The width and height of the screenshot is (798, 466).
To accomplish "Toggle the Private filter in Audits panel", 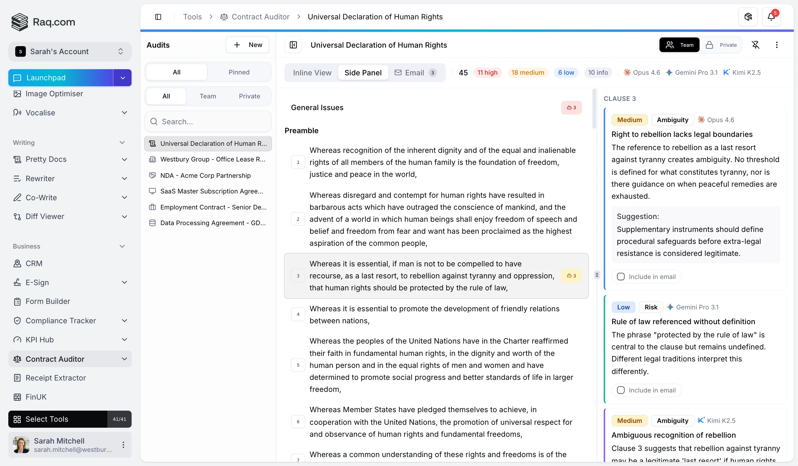I will (249, 96).
